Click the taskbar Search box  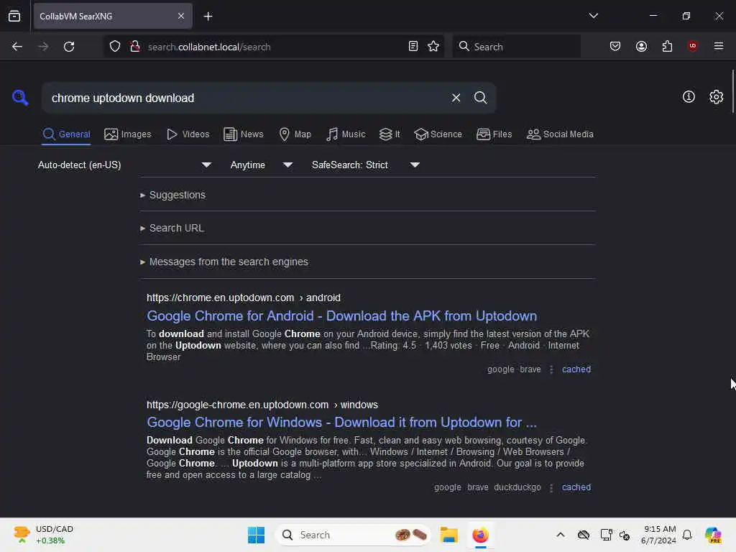coord(353,535)
